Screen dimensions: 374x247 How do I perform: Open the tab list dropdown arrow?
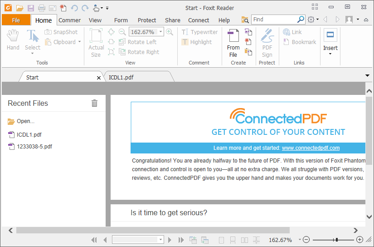367,76
